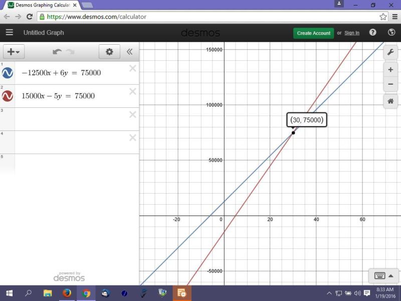The width and height of the screenshot is (401, 301).
Task: Delete expression -12500x + 6y = 75000
Action: 132,68
